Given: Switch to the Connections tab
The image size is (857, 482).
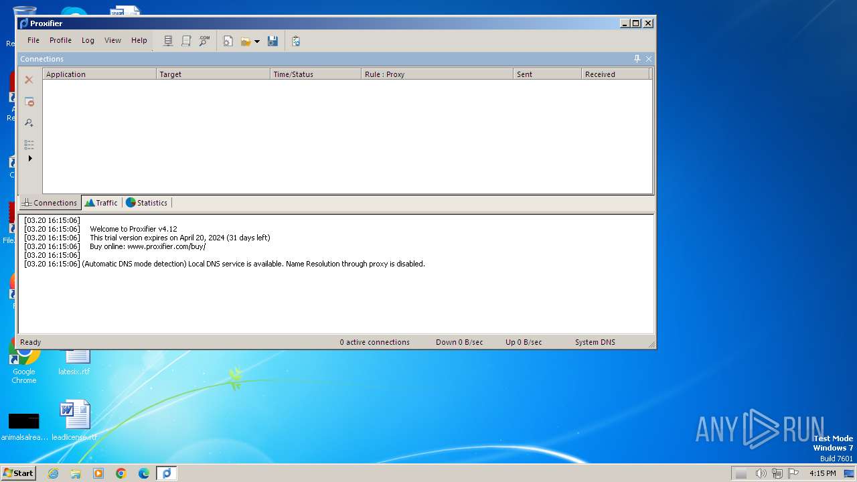Looking at the screenshot, I should click(50, 203).
